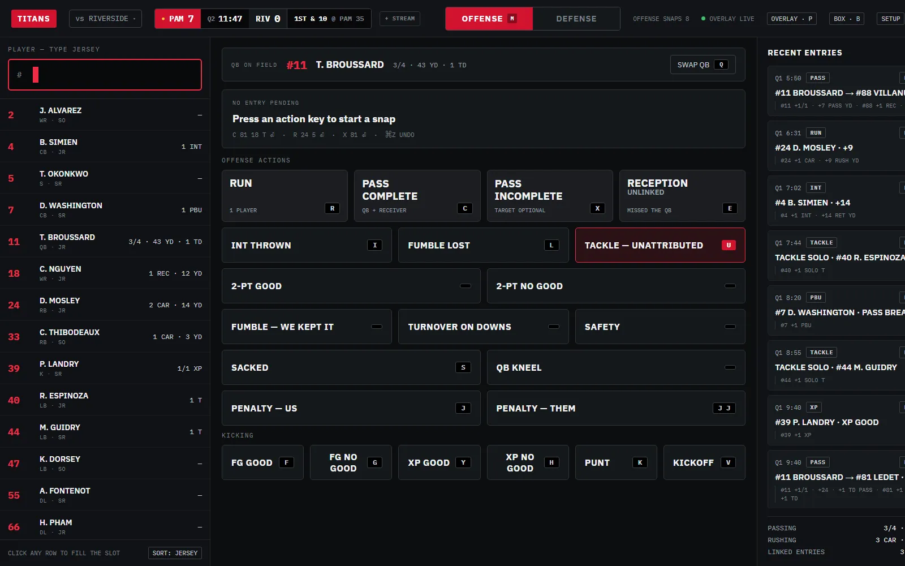Screen dimensions: 905x566
Task: Toggle the BOX button in header
Action: click(x=847, y=19)
